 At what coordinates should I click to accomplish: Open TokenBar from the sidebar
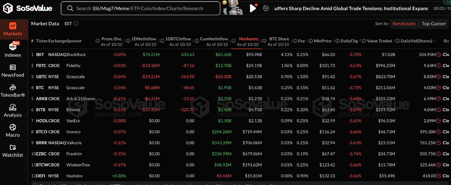click(x=13, y=87)
